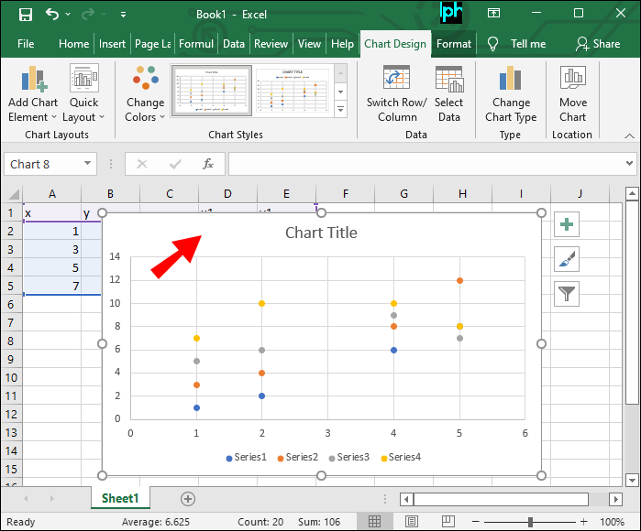Click the Share button
Image resolution: width=641 pixels, height=531 pixels.
coord(598,43)
